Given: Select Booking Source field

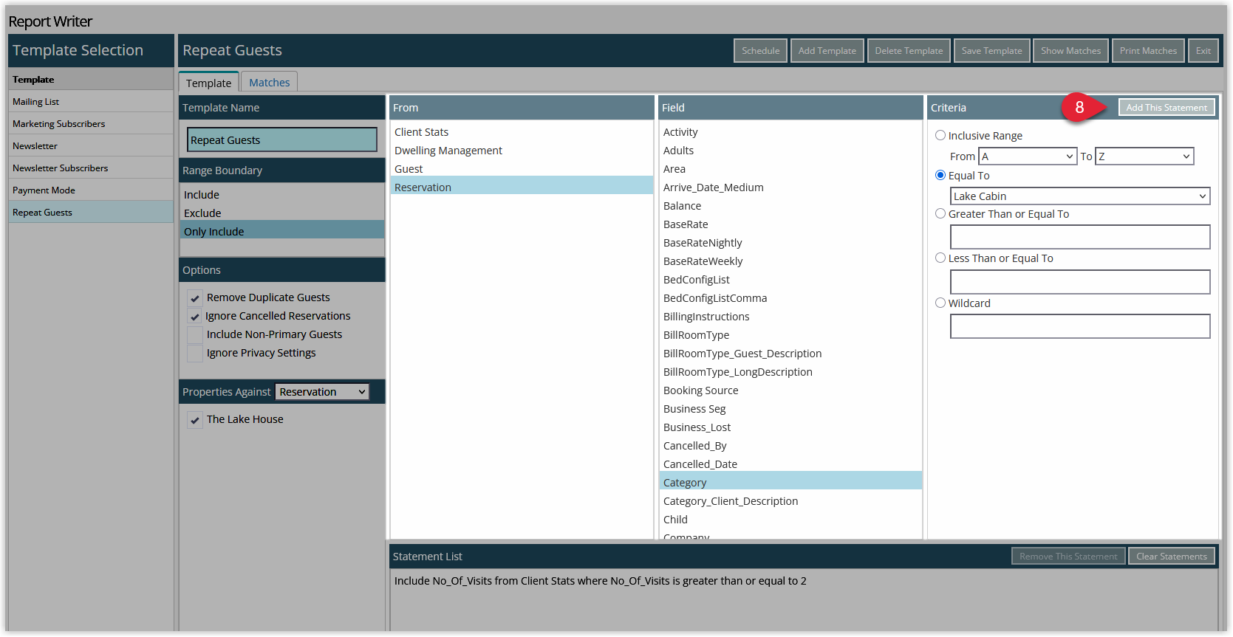Looking at the screenshot, I should [790, 390].
